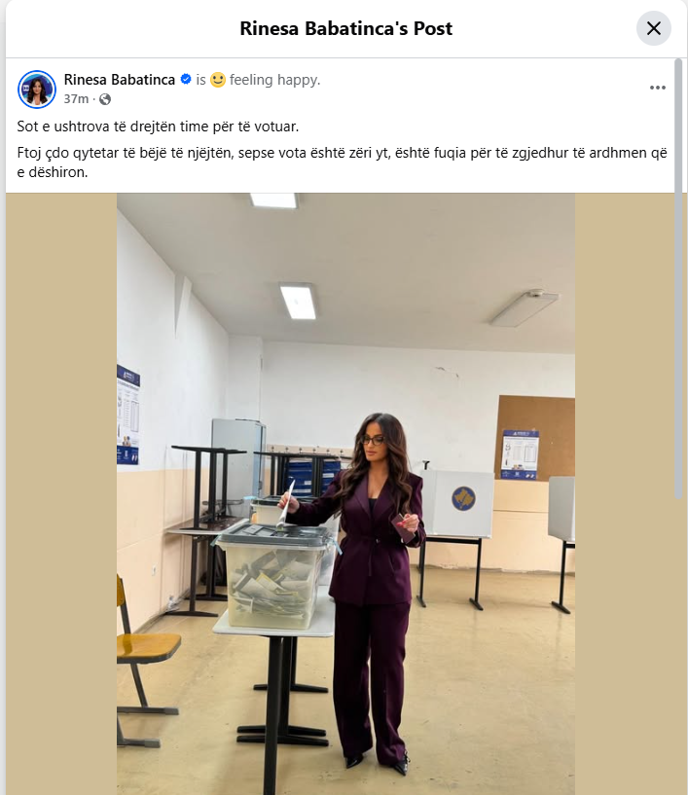Click the globe public audience icon
Viewport: 688px width, 795px height.
(105, 99)
